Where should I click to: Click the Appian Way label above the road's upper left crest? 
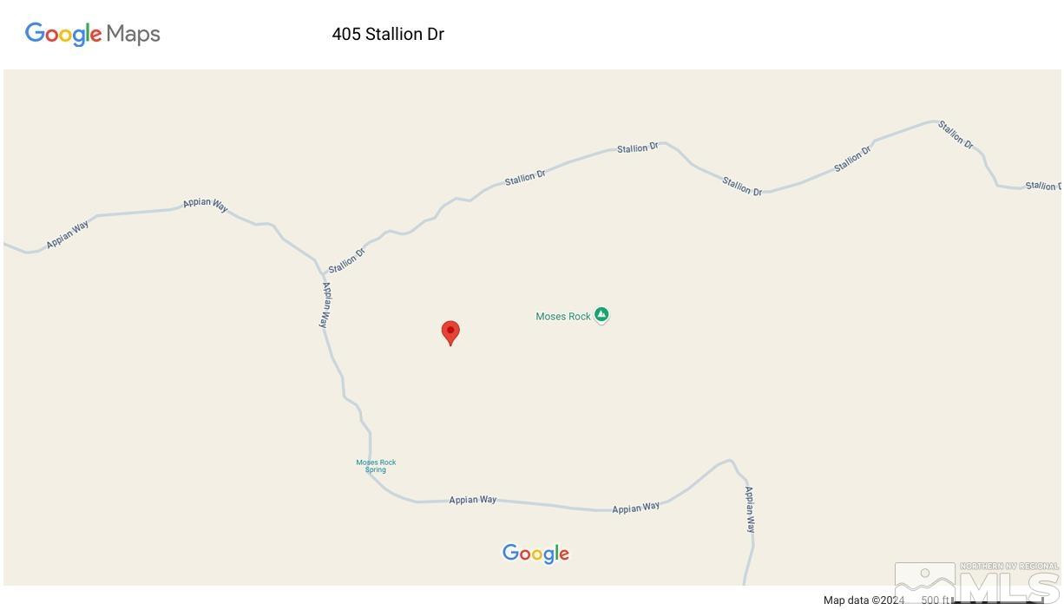pyautogui.click(x=206, y=204)
